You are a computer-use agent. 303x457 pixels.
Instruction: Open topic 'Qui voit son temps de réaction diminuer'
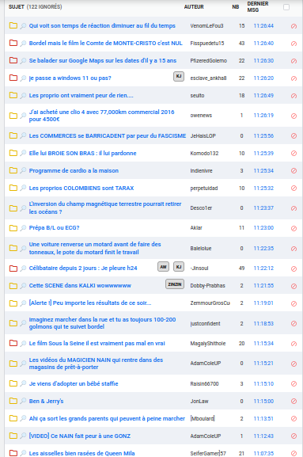(x=102, y=25)
